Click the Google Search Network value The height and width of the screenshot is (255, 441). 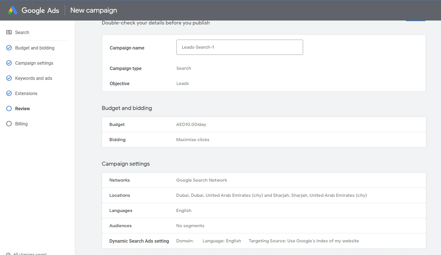coord(202,180)
